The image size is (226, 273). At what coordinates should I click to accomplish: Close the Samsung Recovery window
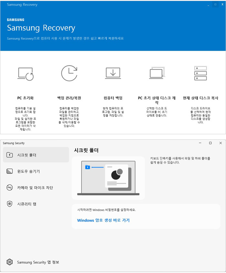pyautogui.click(x=222, y=4)
